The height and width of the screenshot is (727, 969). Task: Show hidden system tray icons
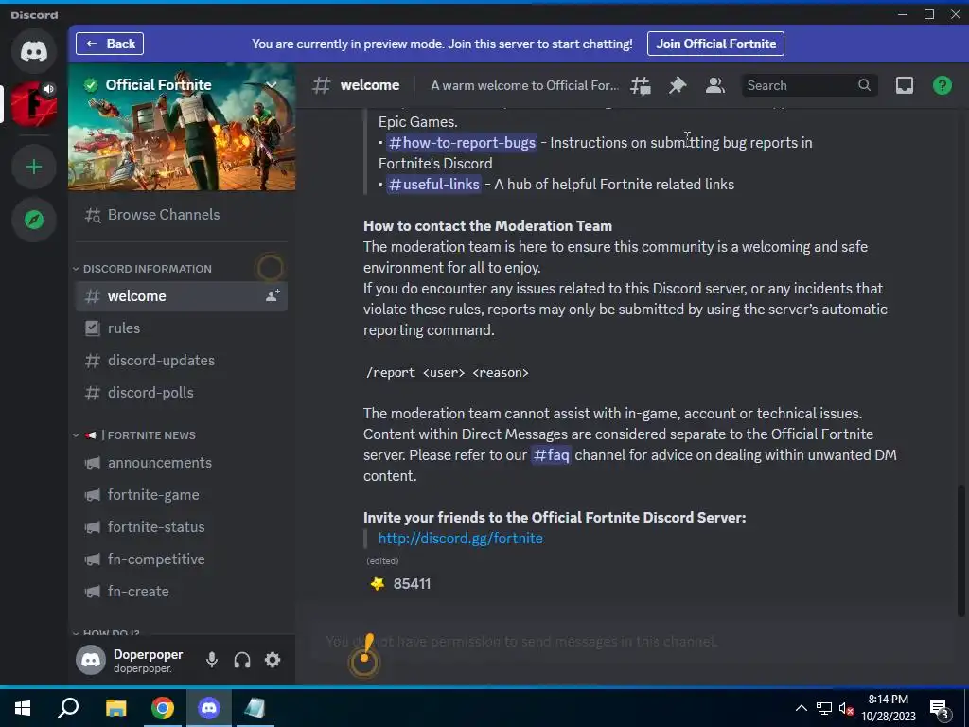coord(801,708)
